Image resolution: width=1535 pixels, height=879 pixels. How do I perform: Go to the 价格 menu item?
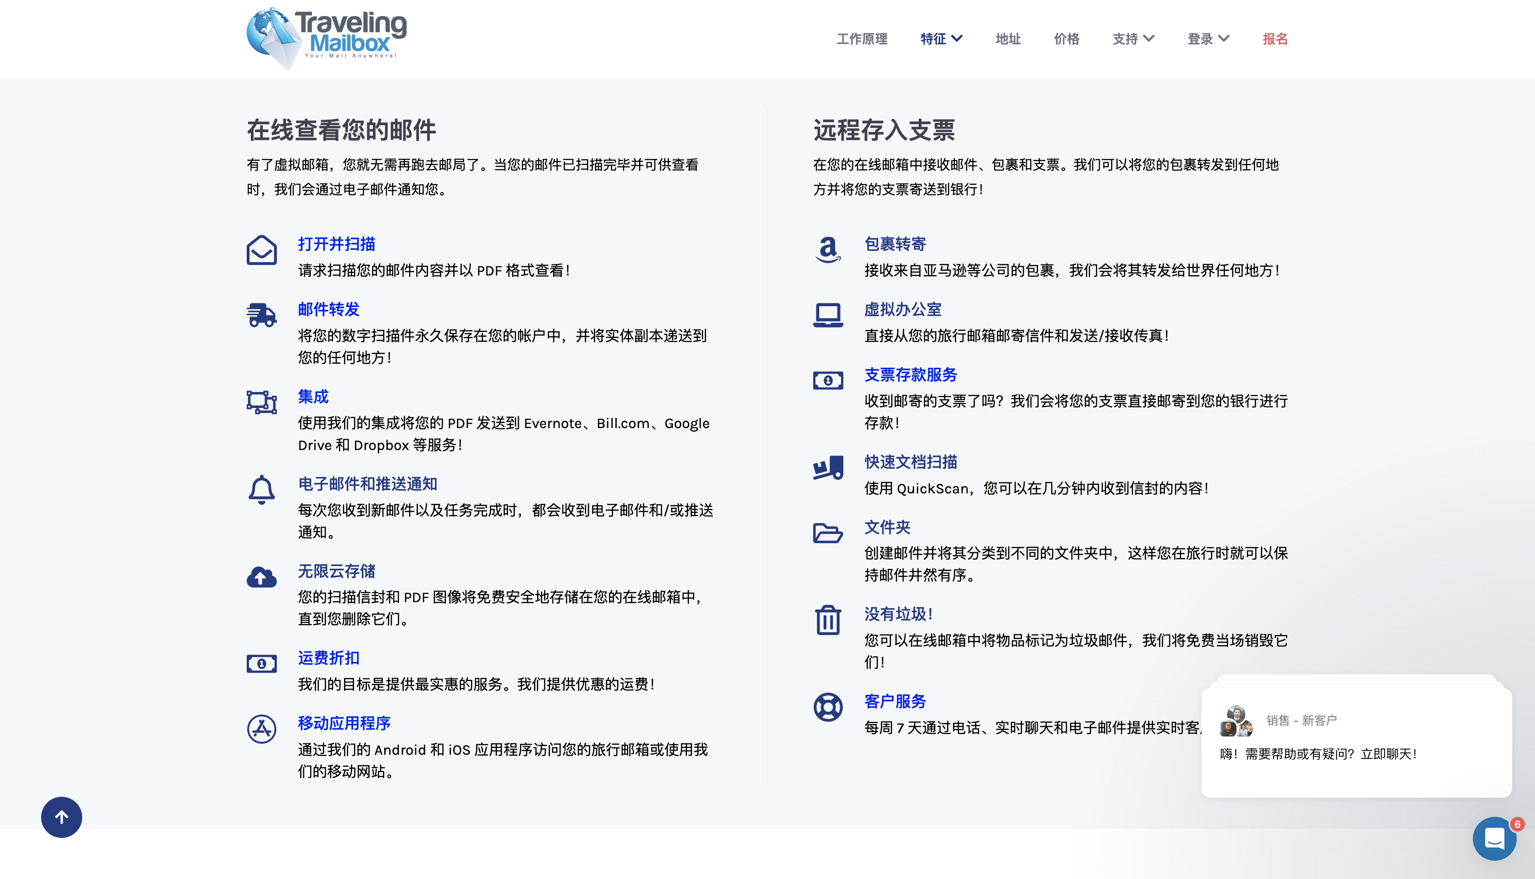click(1066, 39)
